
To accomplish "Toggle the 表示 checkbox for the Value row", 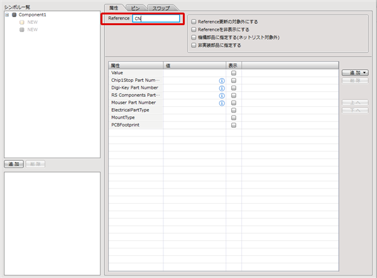I will coord(234,73).
